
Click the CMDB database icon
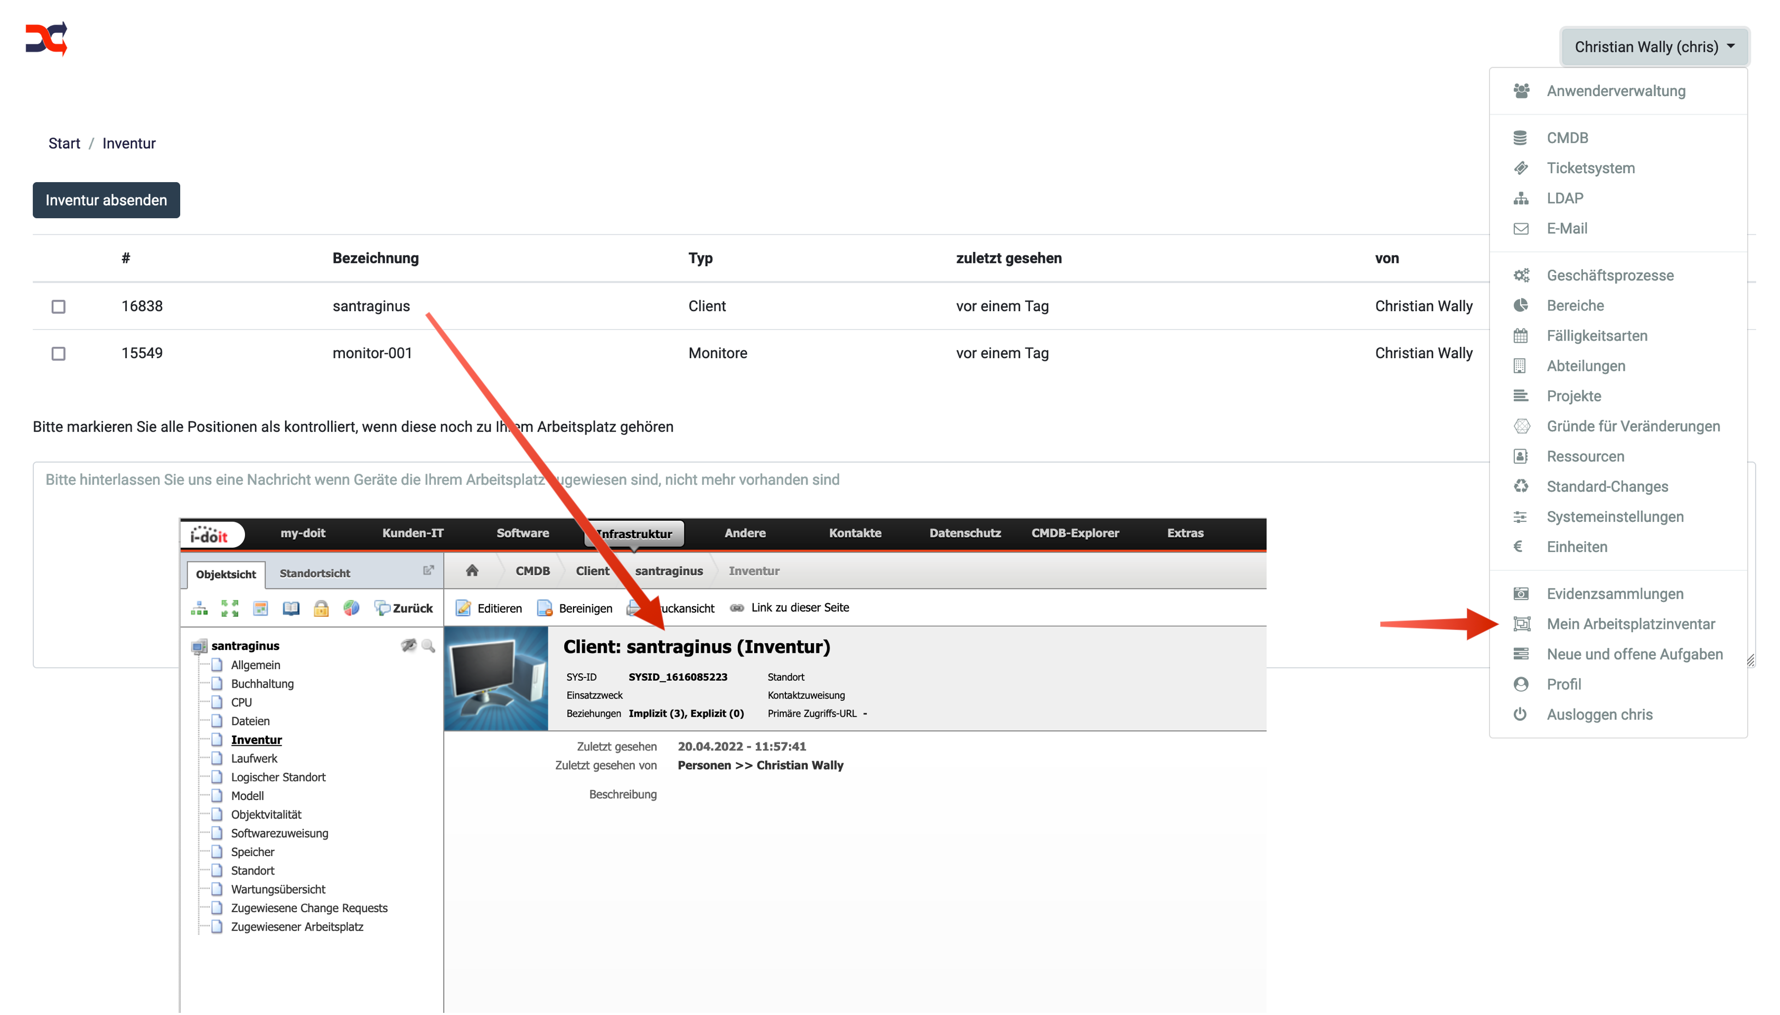pyautogui.click(x=1520, y=138)
